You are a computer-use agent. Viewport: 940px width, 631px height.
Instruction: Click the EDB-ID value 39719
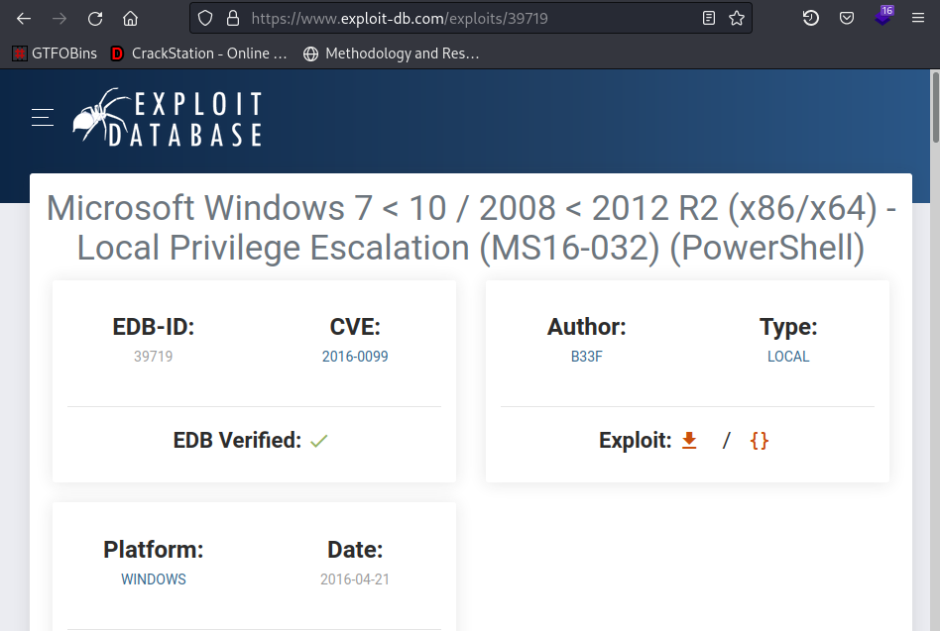click(x=153, y=357)
